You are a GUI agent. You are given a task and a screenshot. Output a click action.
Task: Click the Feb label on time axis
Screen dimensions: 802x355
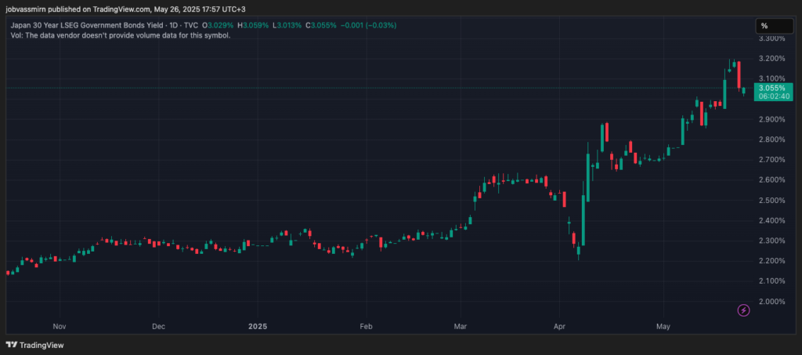click(x=365, y=325)
